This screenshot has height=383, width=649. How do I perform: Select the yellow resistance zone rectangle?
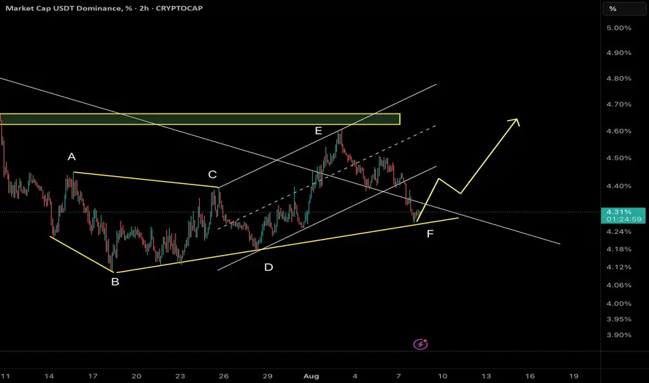[x=200, y=119]
